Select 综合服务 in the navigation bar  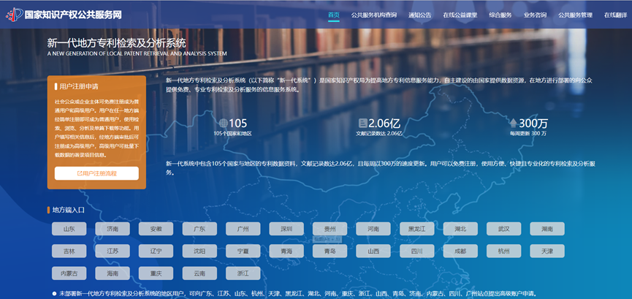500,15
